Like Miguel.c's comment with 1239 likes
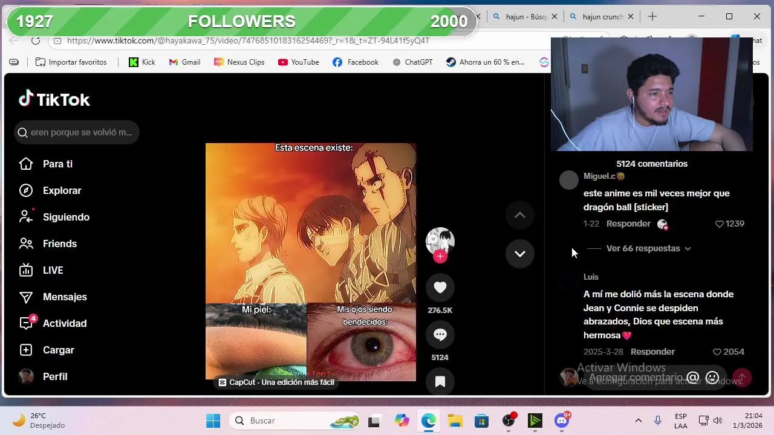Viewport: 774px width, 435px height. click(729, 224)
